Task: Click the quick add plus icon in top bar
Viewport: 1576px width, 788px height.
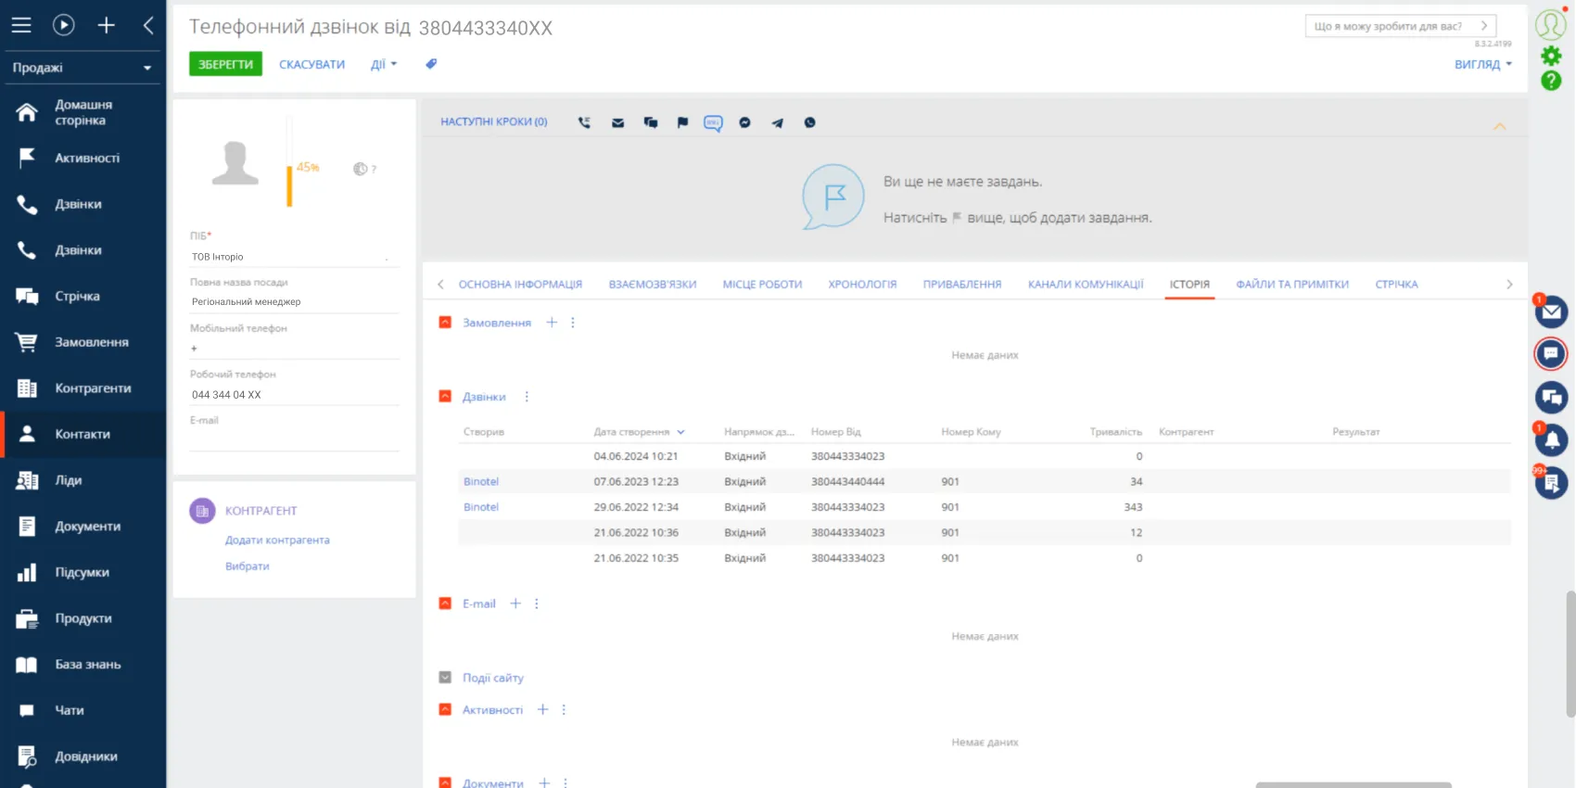Action: tap(107, 25)
